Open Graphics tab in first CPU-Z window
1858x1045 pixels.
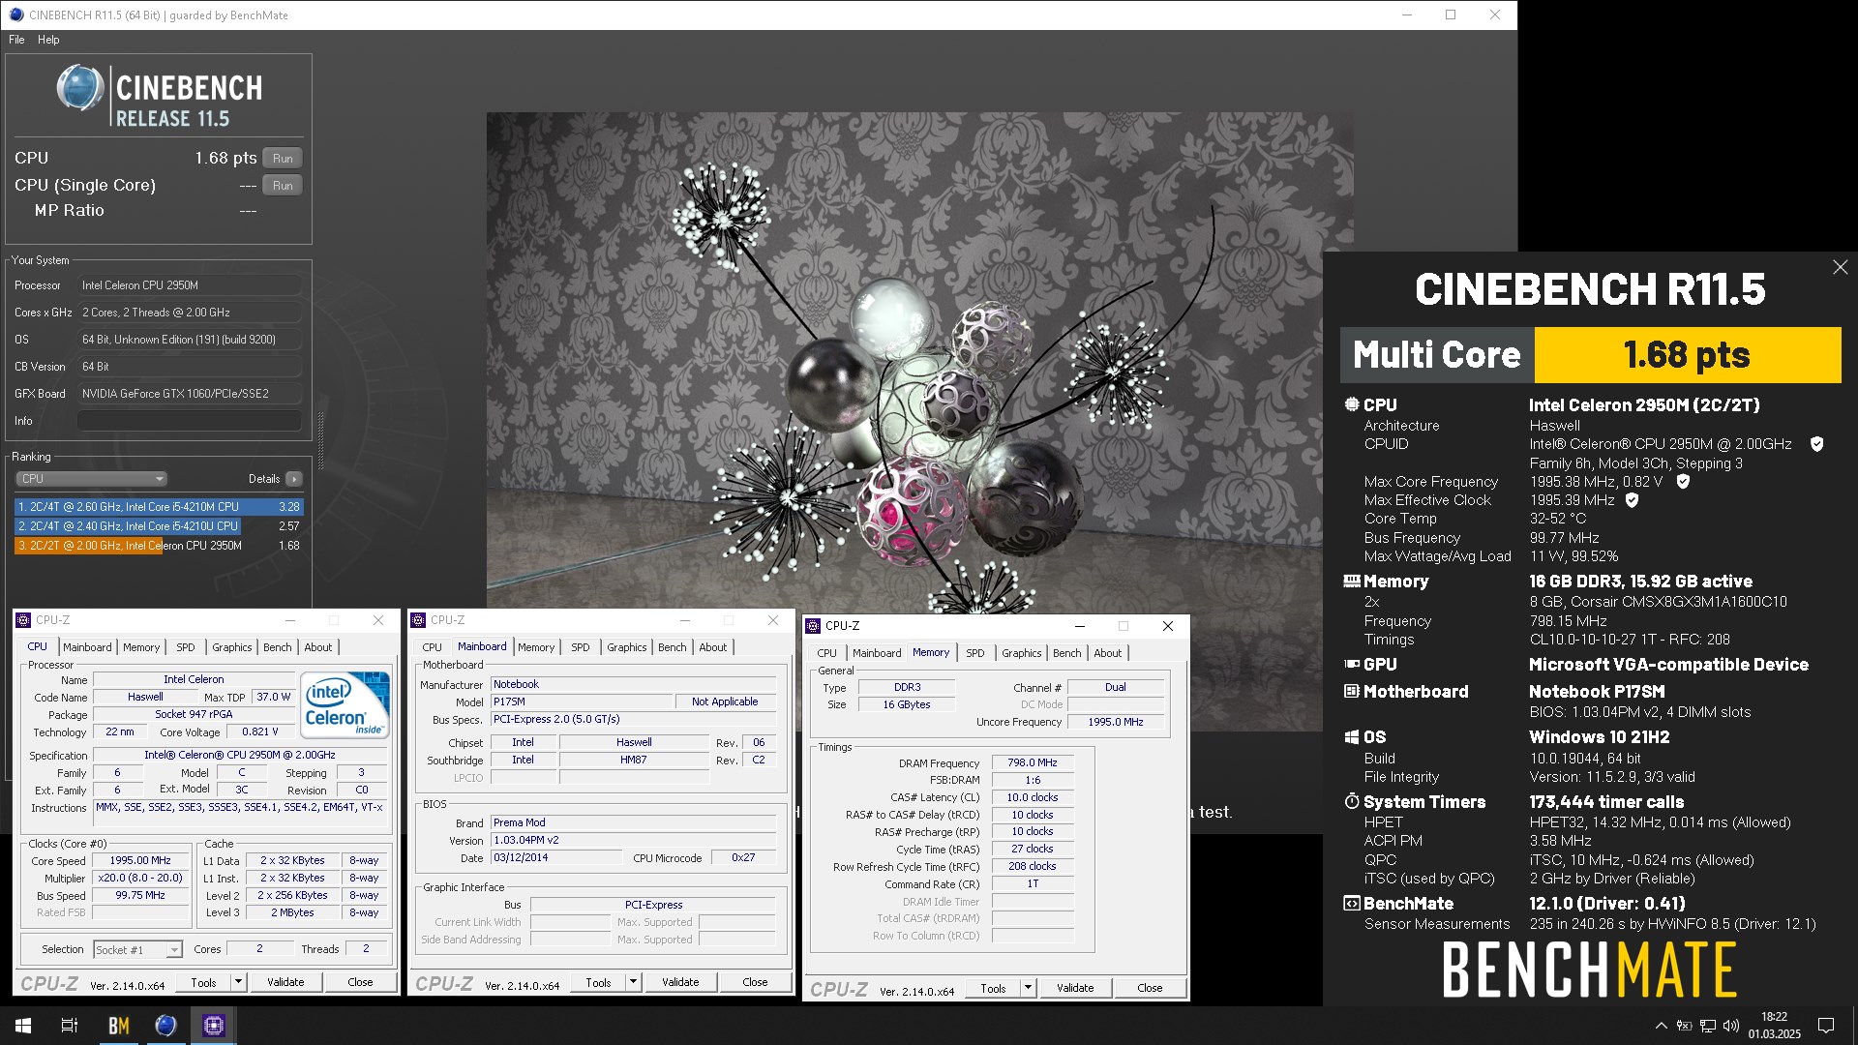coord(232,647)
